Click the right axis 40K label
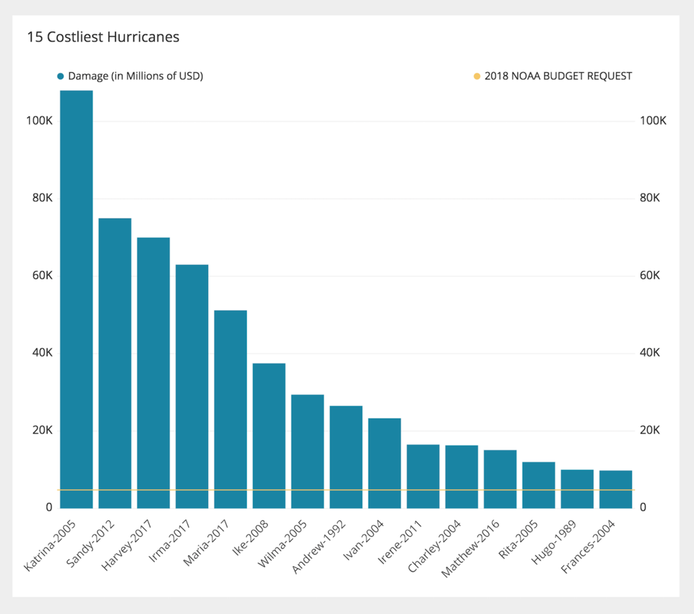This screenshot has width=694, height=614. tap(650, 353)
